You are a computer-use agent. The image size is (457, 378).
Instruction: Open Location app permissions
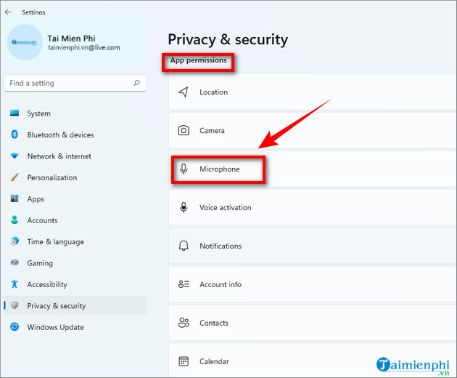[312, 92]
